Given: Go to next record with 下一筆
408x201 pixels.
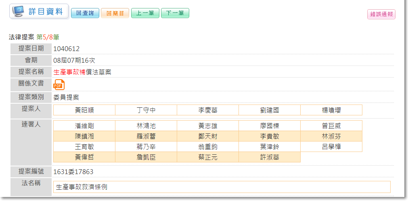Looking at the screenshot, I should [x=175, y=13].
